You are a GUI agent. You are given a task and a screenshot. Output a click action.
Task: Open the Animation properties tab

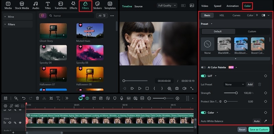click(x=233, y=6)
